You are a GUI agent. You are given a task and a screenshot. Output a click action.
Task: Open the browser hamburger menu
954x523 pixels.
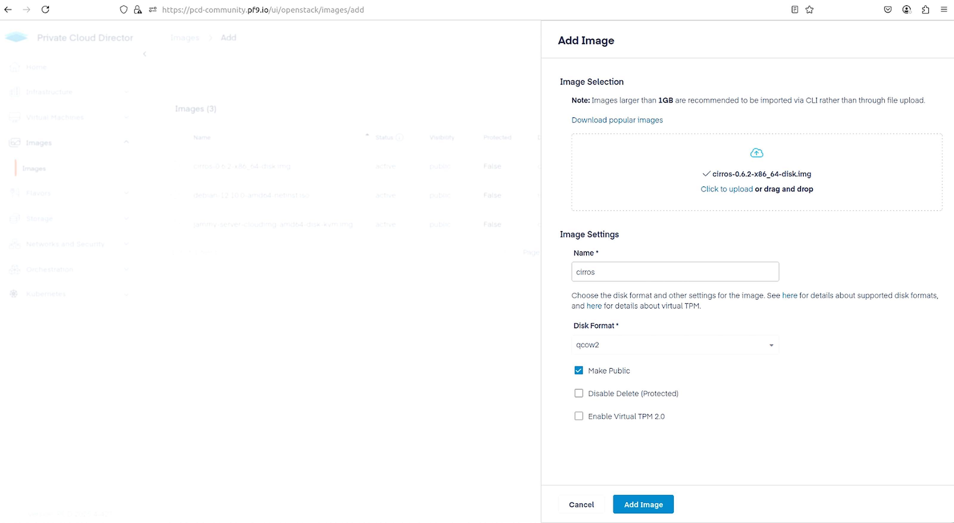pos(944,10)
